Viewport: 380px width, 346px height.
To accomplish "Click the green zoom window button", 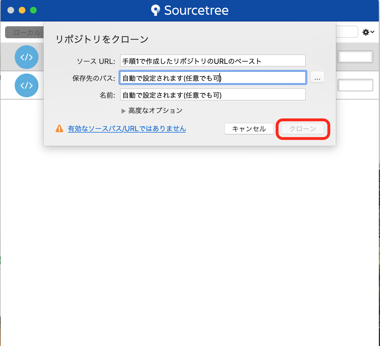I will click(x=33, y=10).
